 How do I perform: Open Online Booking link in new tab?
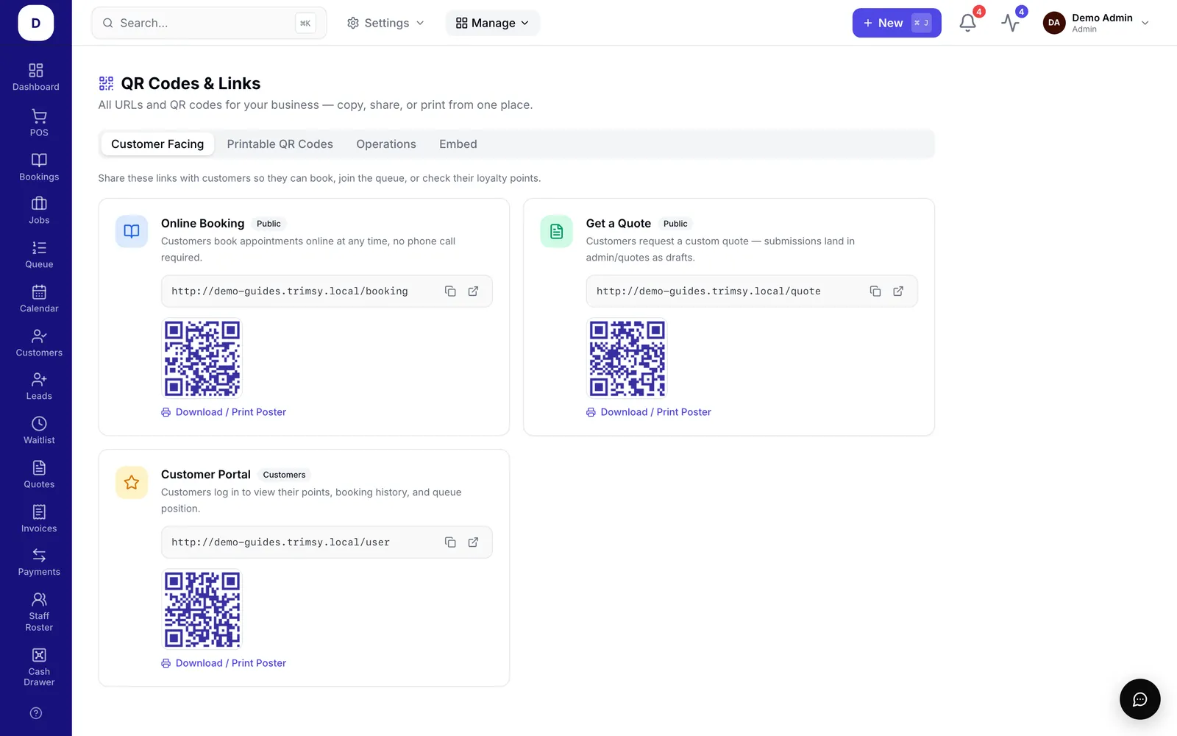coord(473,291)
